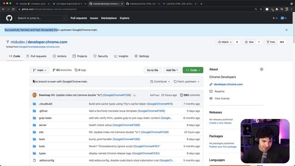Open the Releases heading link
Viewport: 295px width, 166px height.
pyautogui.click(x=215, y=113)
